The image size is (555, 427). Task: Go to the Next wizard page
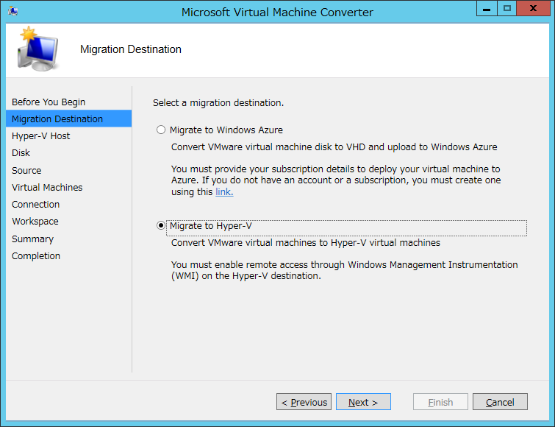[x=363, y=402]
